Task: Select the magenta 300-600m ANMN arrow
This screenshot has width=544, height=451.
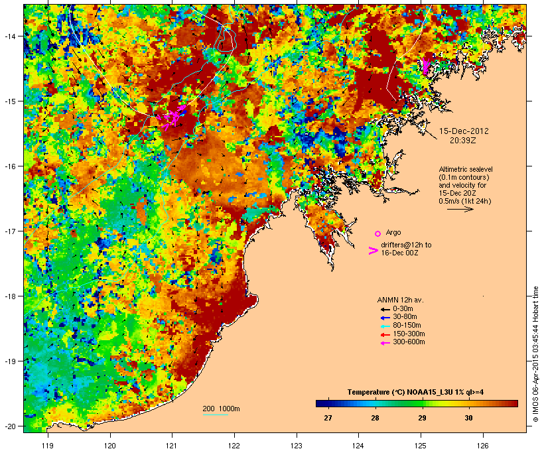Action: [385, 343]
